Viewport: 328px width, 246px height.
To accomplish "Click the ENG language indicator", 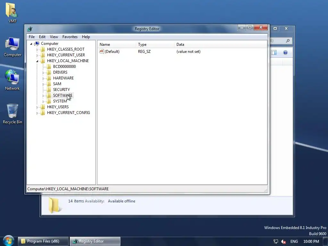I will tap(294, 242).
